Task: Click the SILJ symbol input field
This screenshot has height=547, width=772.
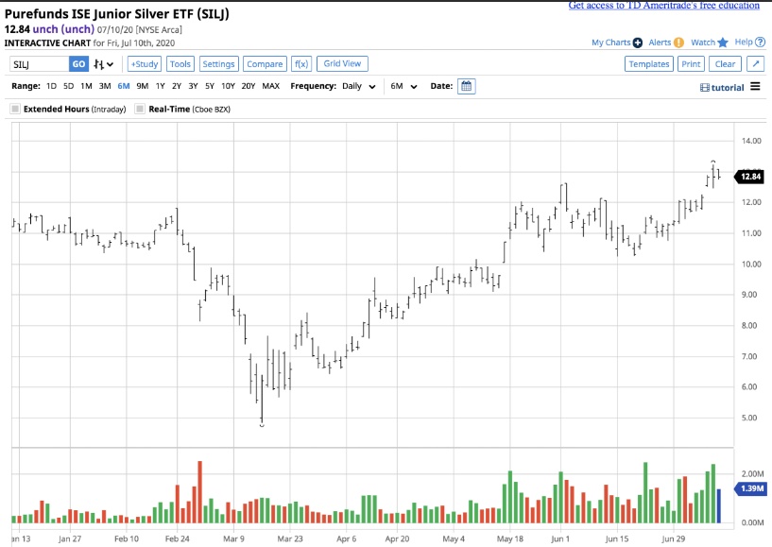Action: (x=40, y=64)
